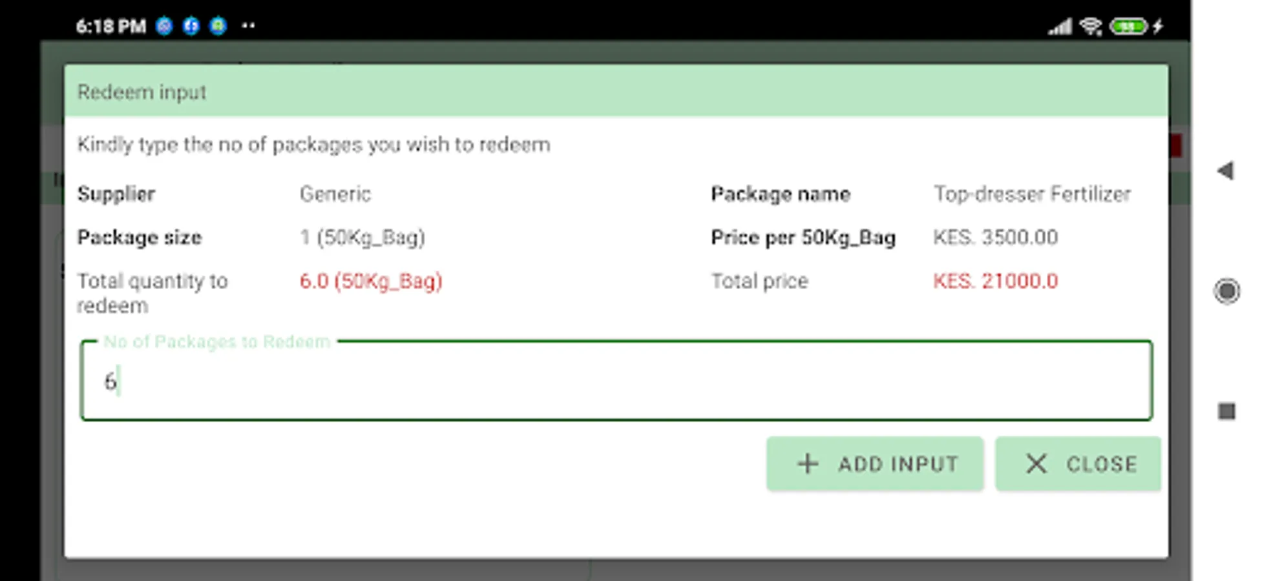Viewport: 1262px width, 581px height.
Task: Tap the first notification icon beside the clock
Action: pos(165,26)
